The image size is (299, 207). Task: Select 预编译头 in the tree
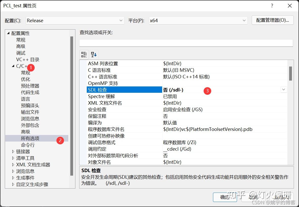click(30, 105)
